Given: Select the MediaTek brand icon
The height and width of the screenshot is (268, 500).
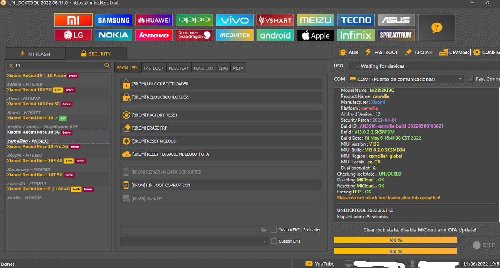Looking at the screenshot, I should (235, 35).
